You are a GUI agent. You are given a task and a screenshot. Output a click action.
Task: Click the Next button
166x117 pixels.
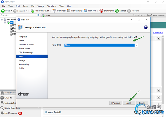click(x=129, y=103)
